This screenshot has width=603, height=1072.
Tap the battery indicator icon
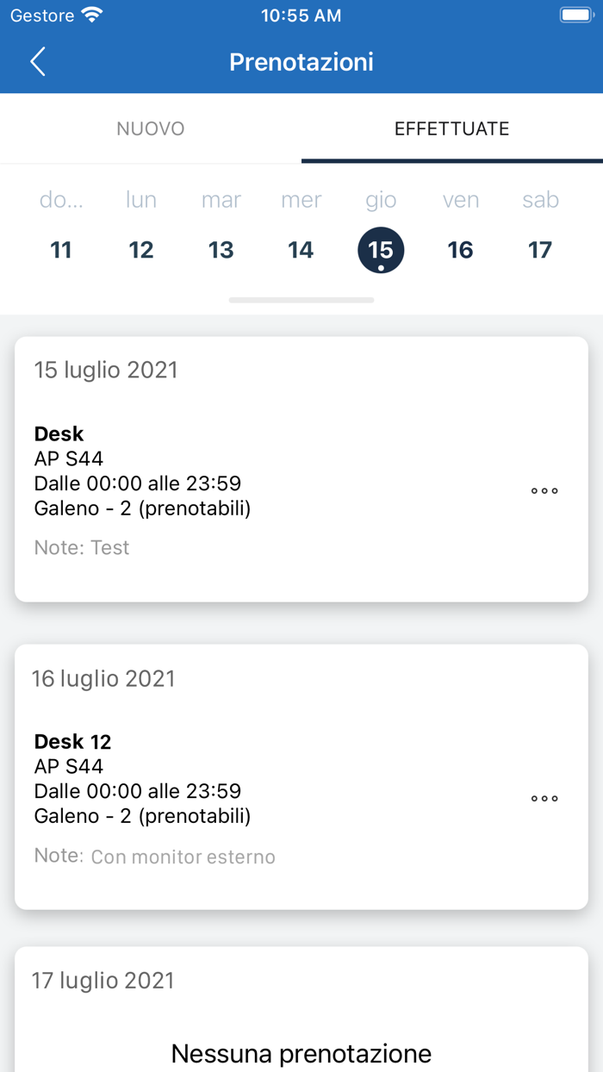click(x=575, y=16)
